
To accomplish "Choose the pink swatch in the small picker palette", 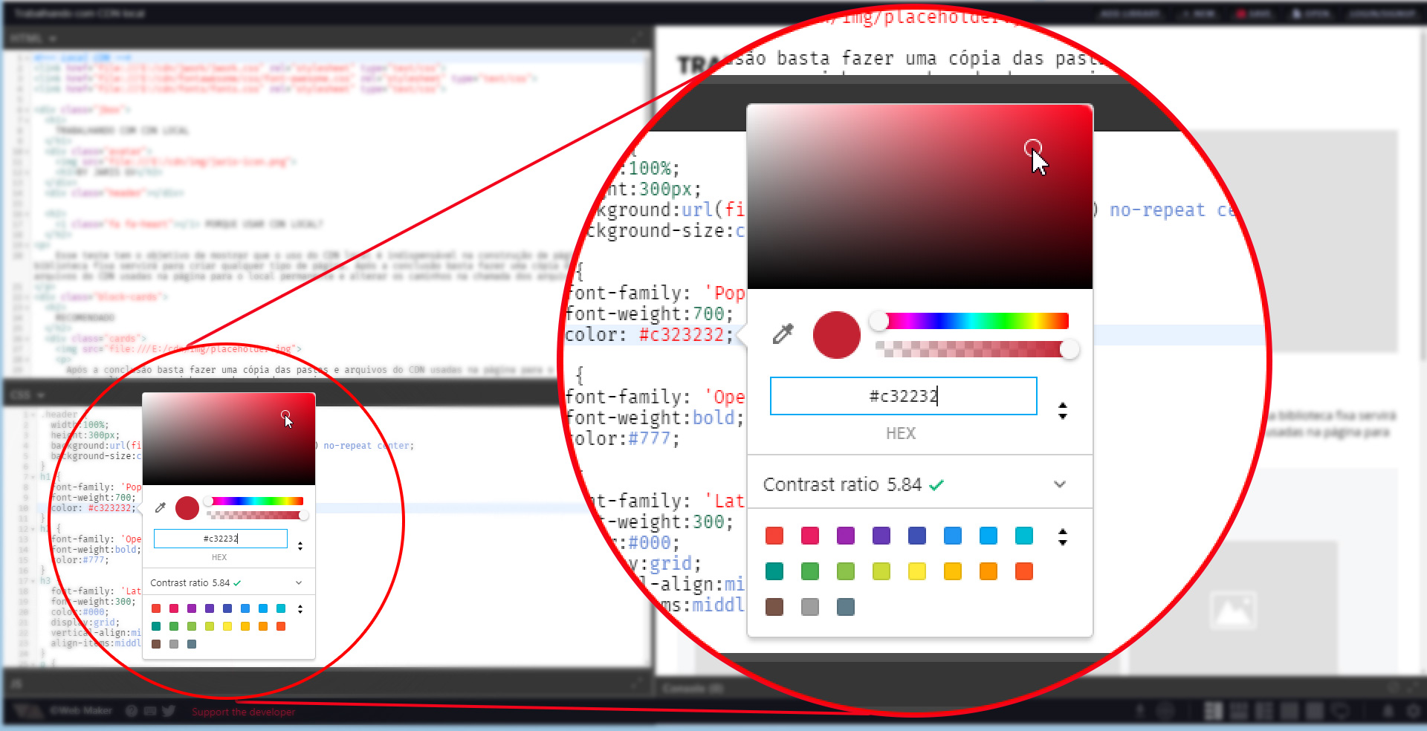I will click(174, 608).
